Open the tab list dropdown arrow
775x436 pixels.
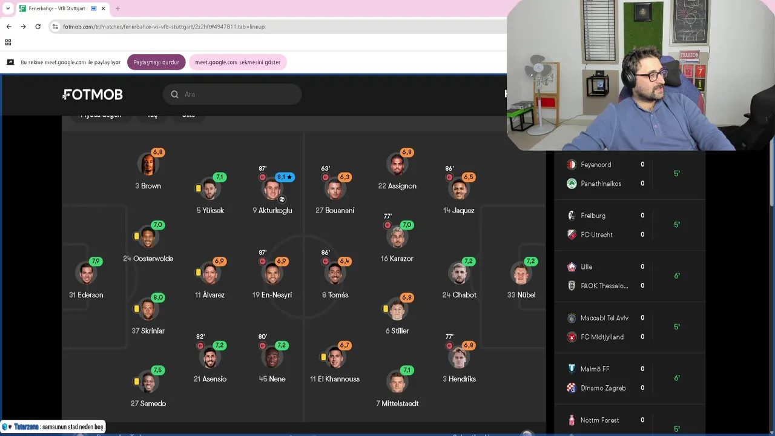click(x=8, y=8)
